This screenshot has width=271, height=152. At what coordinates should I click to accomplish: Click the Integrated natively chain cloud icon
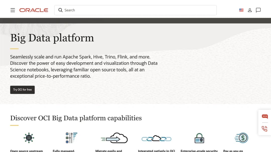pyautogui.click(x=156, y=138)
